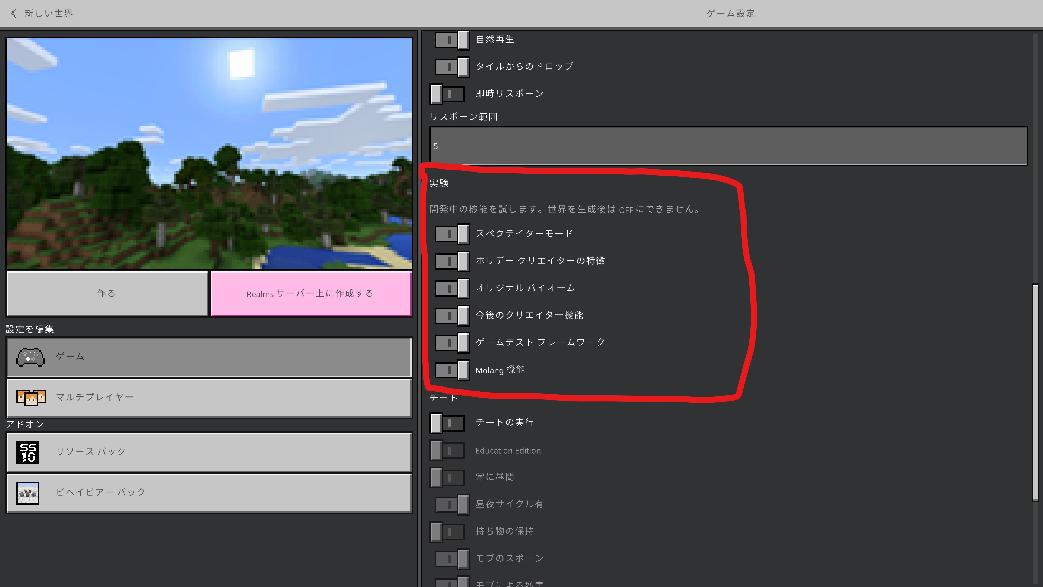Switch to the マルチプレイヤー settings section
1043x587 pixels.
208,397
